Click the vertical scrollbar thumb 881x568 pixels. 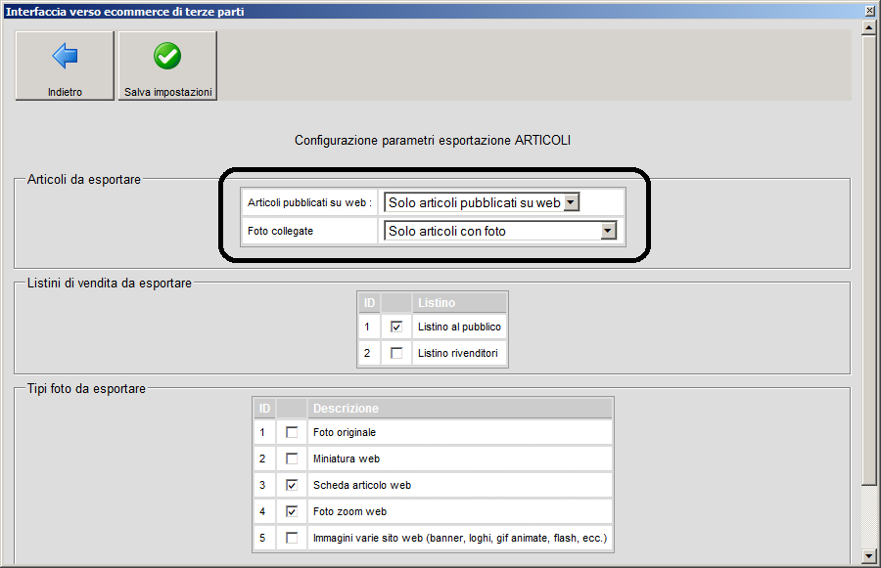[868, 260]
